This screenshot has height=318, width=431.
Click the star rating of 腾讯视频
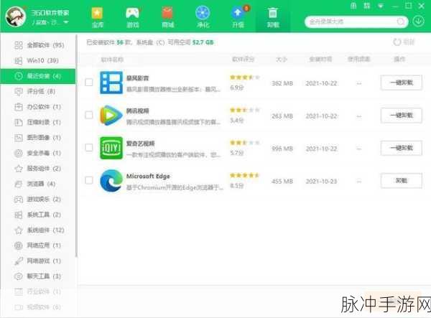point(245,110)
